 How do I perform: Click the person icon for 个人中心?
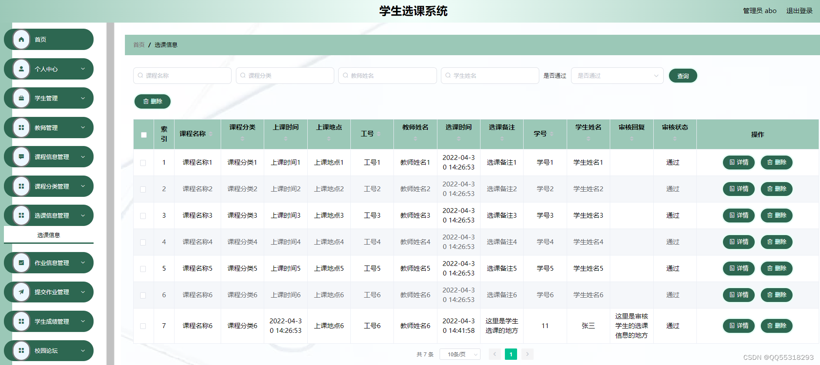[x=21, y=69]
